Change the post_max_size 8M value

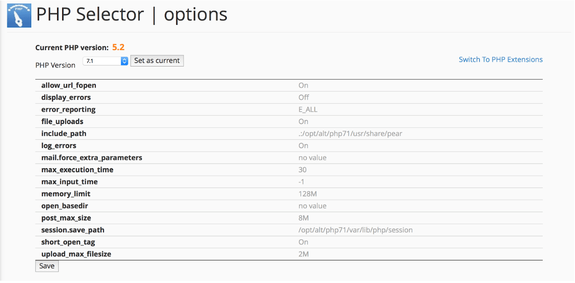pyautogui.click(x=303, y=218)
